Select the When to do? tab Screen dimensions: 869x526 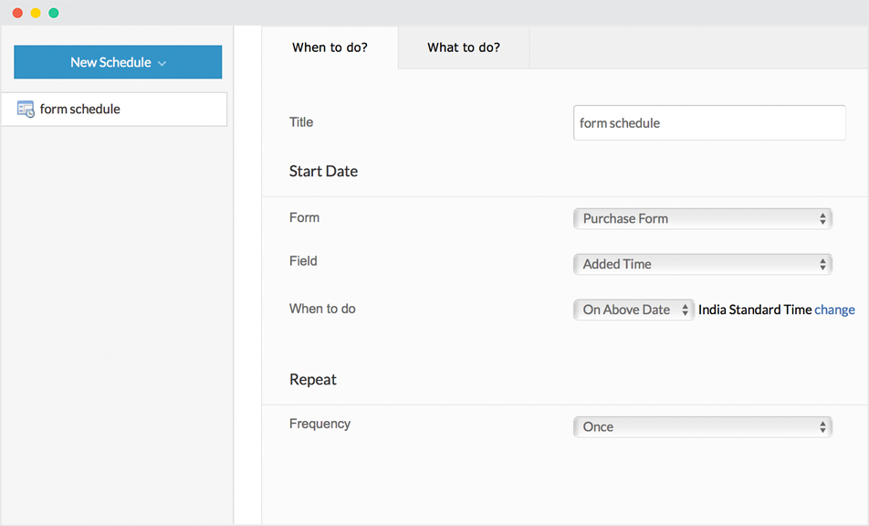[x=330, y=47]
